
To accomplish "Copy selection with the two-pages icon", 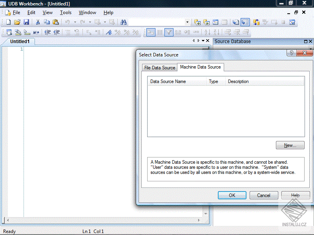I will (x=47, y=22).
